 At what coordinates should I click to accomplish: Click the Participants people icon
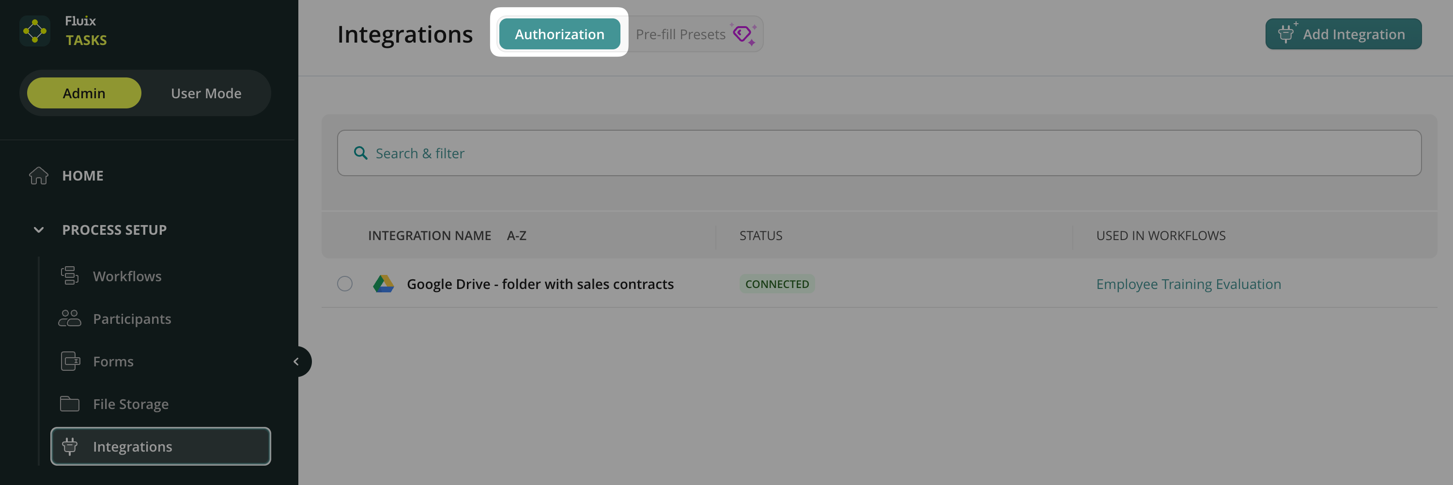coord(69,318)
